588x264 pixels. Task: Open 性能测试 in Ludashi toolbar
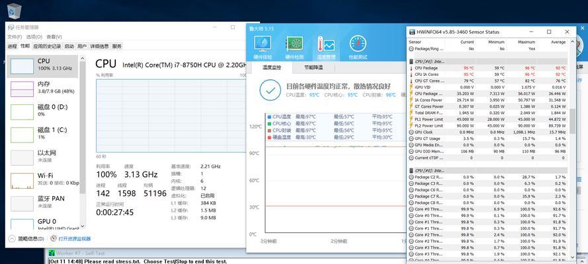point(358,48)
